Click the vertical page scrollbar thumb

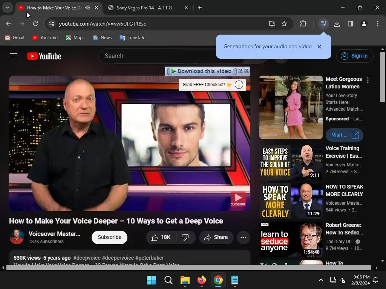click(383, 77)
